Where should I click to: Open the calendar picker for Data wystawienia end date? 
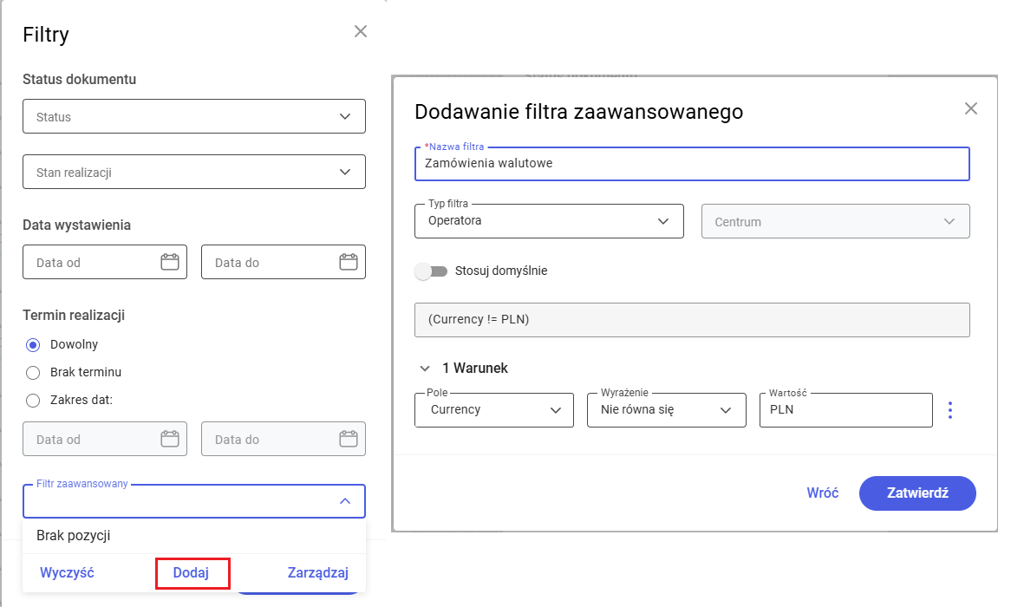coord(351,262)
